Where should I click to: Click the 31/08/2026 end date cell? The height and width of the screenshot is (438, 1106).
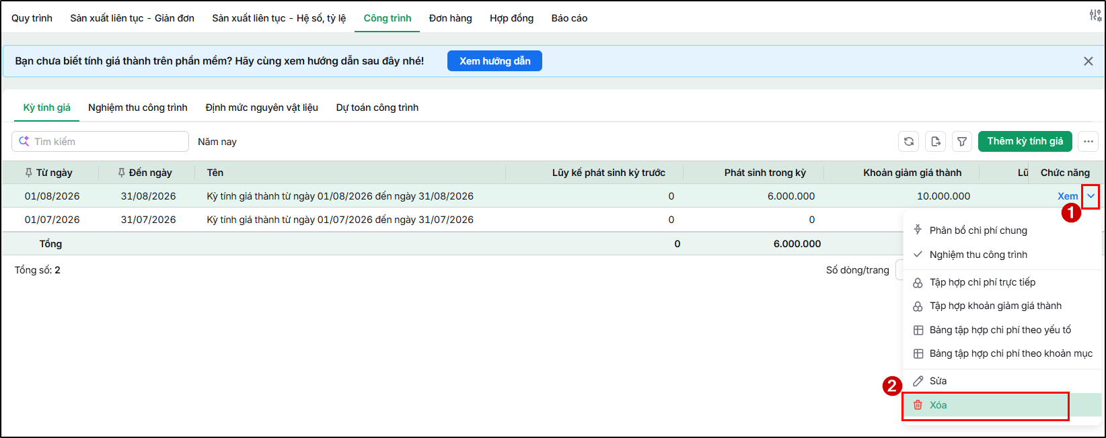[x=148, y=196]
